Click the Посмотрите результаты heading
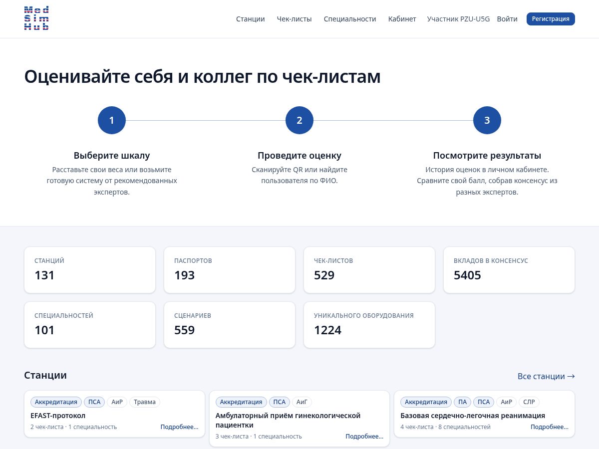Image resolution: width=599 pixels, height=449 pixels. click(x=487, y=155)
